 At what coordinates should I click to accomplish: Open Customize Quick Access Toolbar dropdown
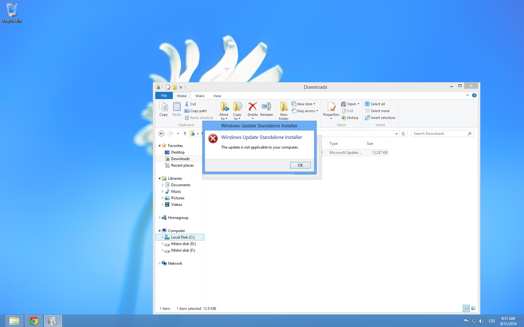click(x=181, y=88)
